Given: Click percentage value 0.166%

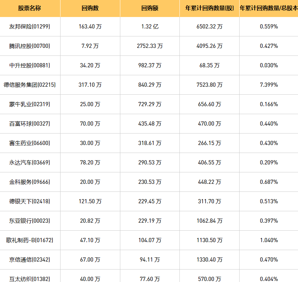Looking at the screenshot, I should (x=269, y=104).
